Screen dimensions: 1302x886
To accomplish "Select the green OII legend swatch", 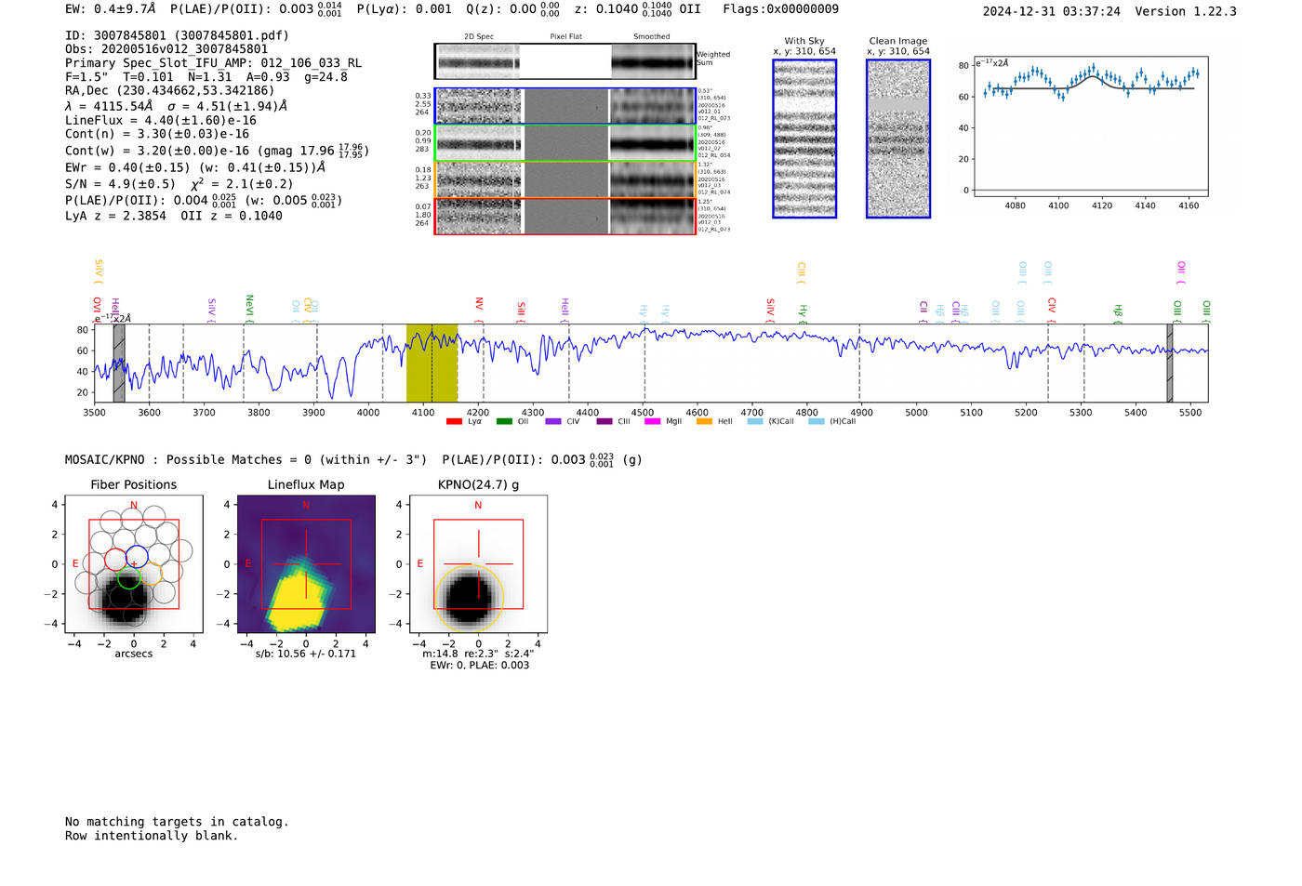I will pyautogui.click(x=504, y=422).
